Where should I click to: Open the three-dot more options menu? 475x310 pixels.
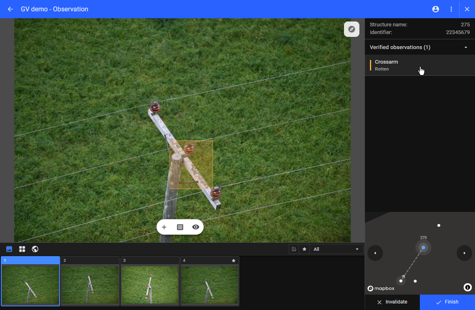click(451, 9)
